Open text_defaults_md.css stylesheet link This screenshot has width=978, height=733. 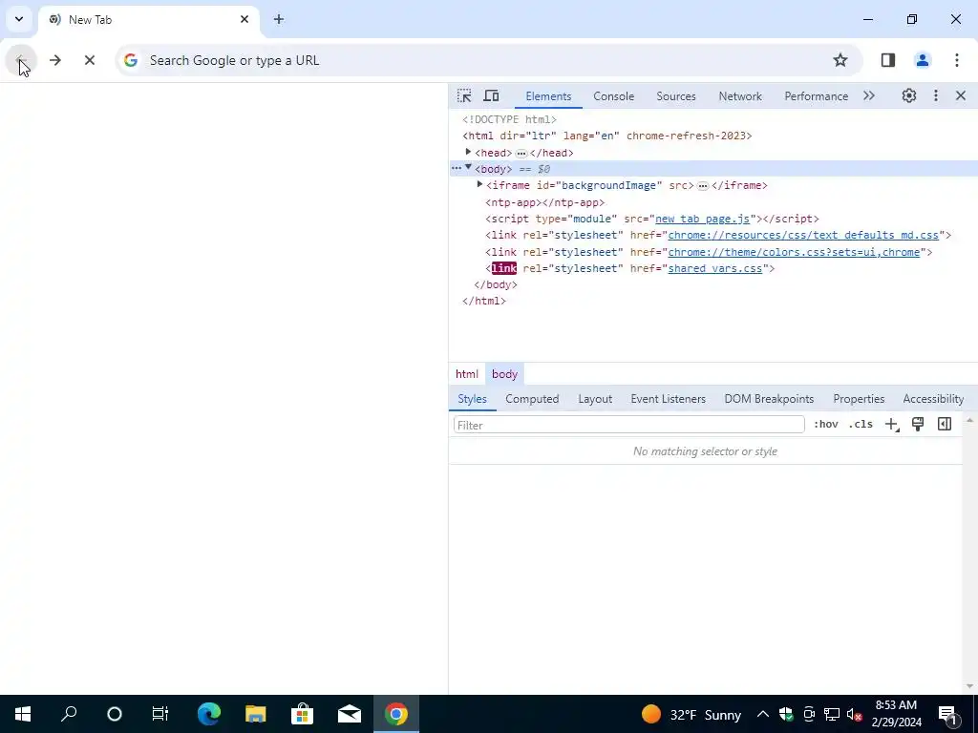pyautogui.click(x=802, y=235)
